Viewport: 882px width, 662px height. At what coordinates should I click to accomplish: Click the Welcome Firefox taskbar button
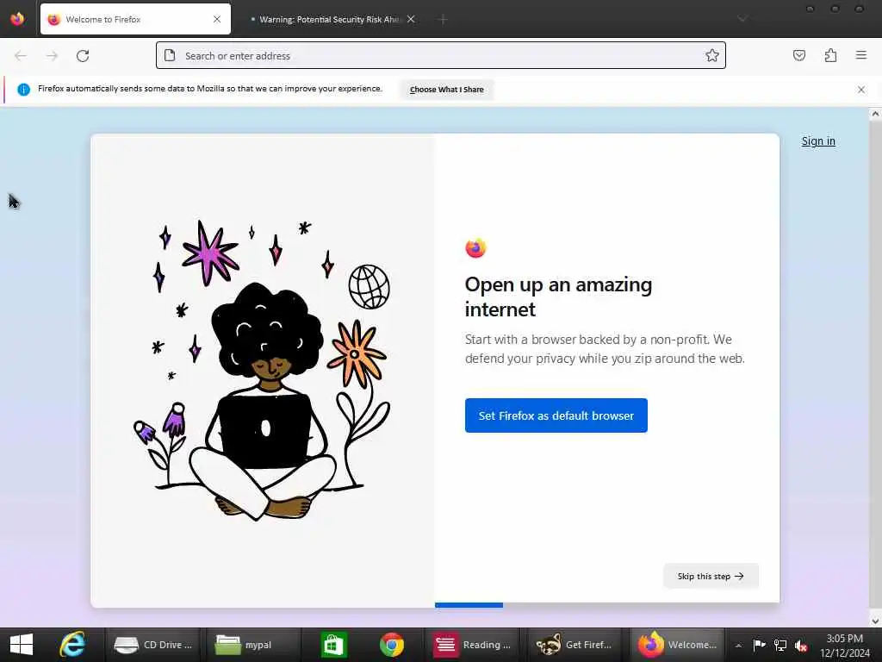tap(678, 645)
